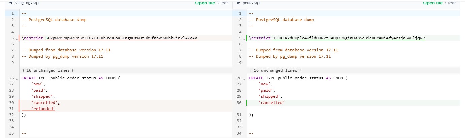Collapse the CREATE TYPE fold chevron in prod.sql
The image size is (465, 138).
[244, 79]
